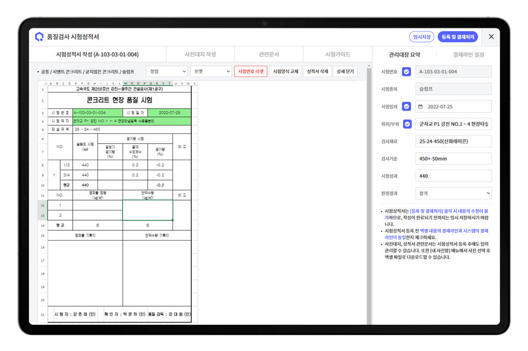
Task: Open the 관련문서 tab
Action: click(269, 55)
